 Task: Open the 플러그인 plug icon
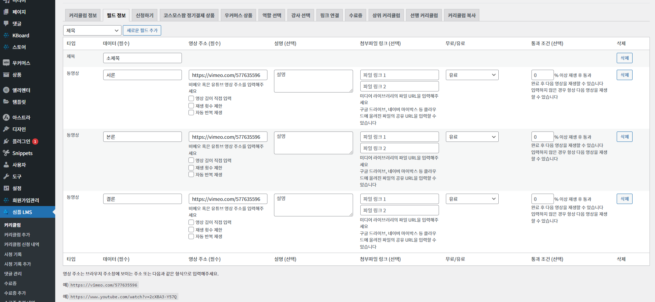[x=6, y=141]
